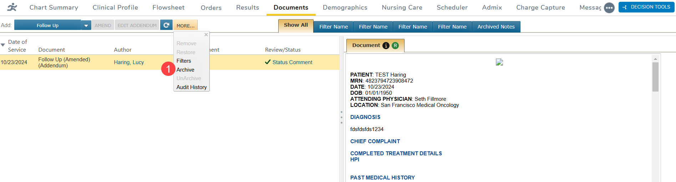The width and height of the screenshot is (676, 182).
Task: Close the More popup menu
Action: pyautogui.click(x=206, y=35)
